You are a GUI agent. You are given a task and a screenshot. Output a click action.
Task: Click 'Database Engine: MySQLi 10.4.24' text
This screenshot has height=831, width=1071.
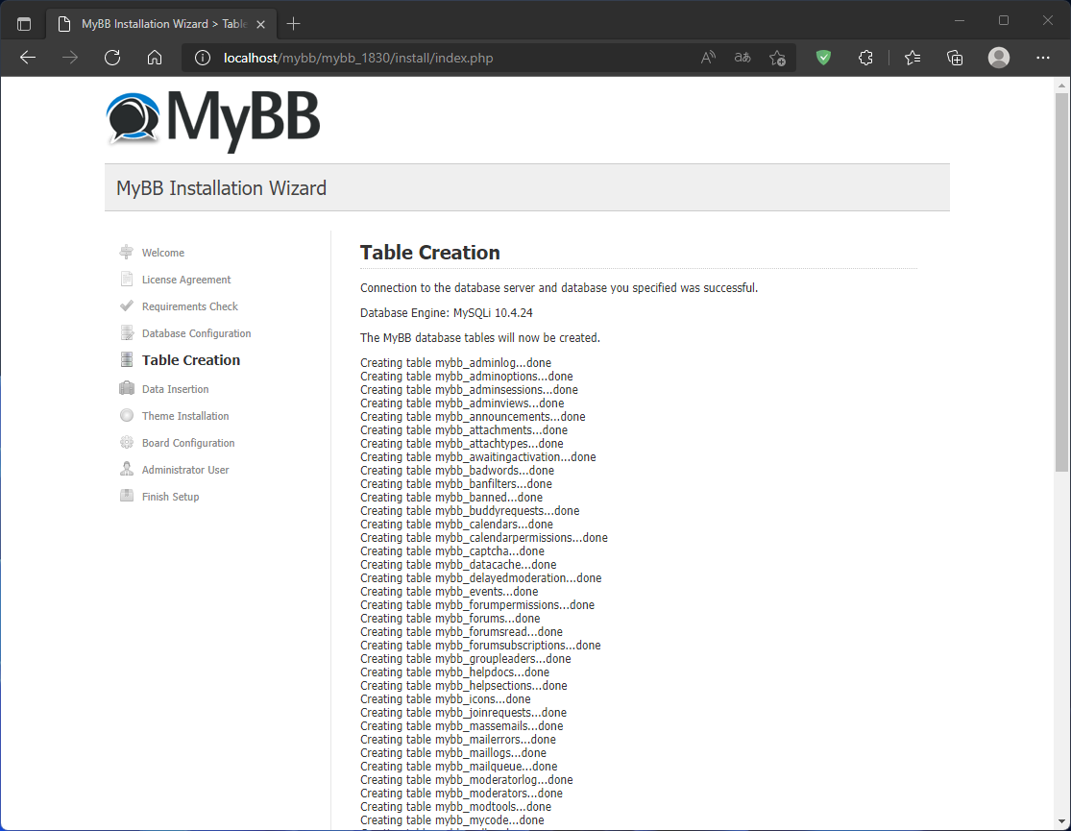[x=447, y=313]
